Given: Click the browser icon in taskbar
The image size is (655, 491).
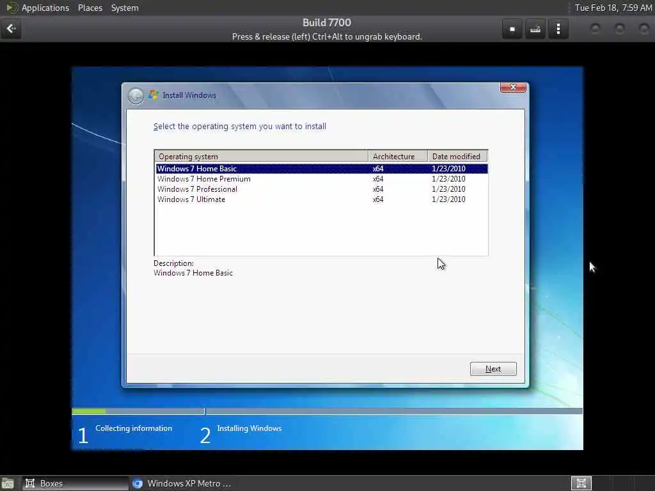Looking at the screenshot, I should coord(138,483).
